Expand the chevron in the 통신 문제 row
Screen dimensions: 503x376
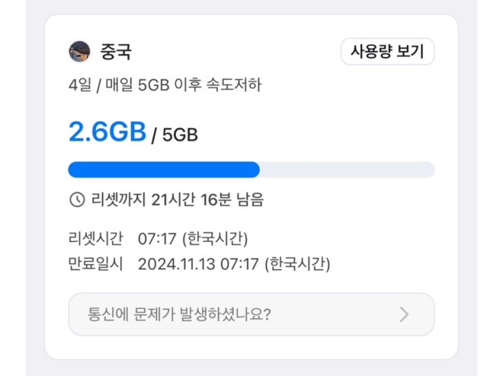click(x=404, y=314)
